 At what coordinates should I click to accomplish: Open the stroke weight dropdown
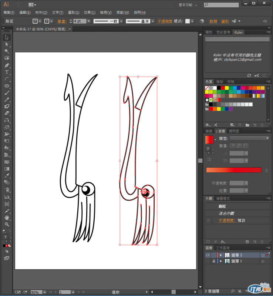(x=89, y=21)
